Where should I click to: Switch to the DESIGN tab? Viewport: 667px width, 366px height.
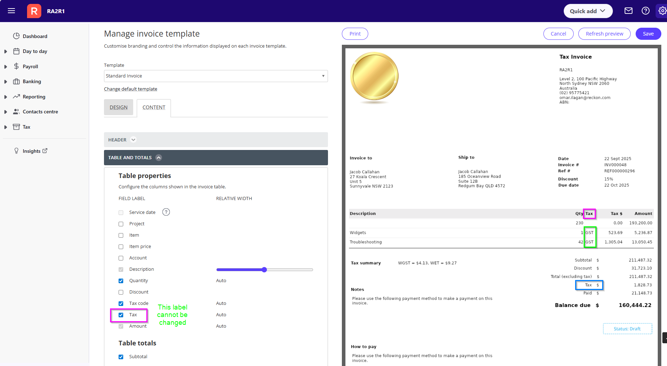tap(119, 107)
